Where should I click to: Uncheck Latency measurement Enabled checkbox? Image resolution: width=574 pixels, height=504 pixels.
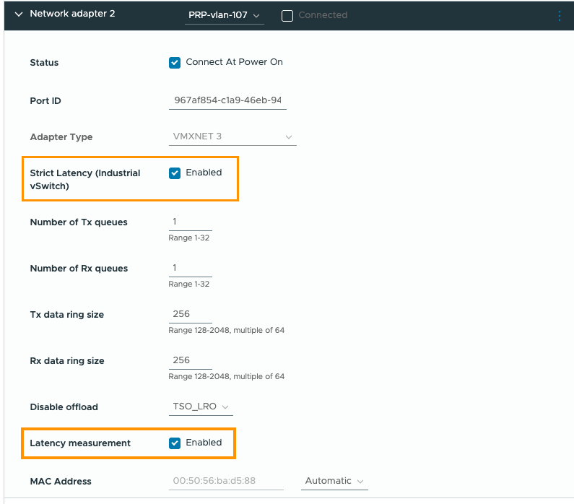tap(175, 443)
